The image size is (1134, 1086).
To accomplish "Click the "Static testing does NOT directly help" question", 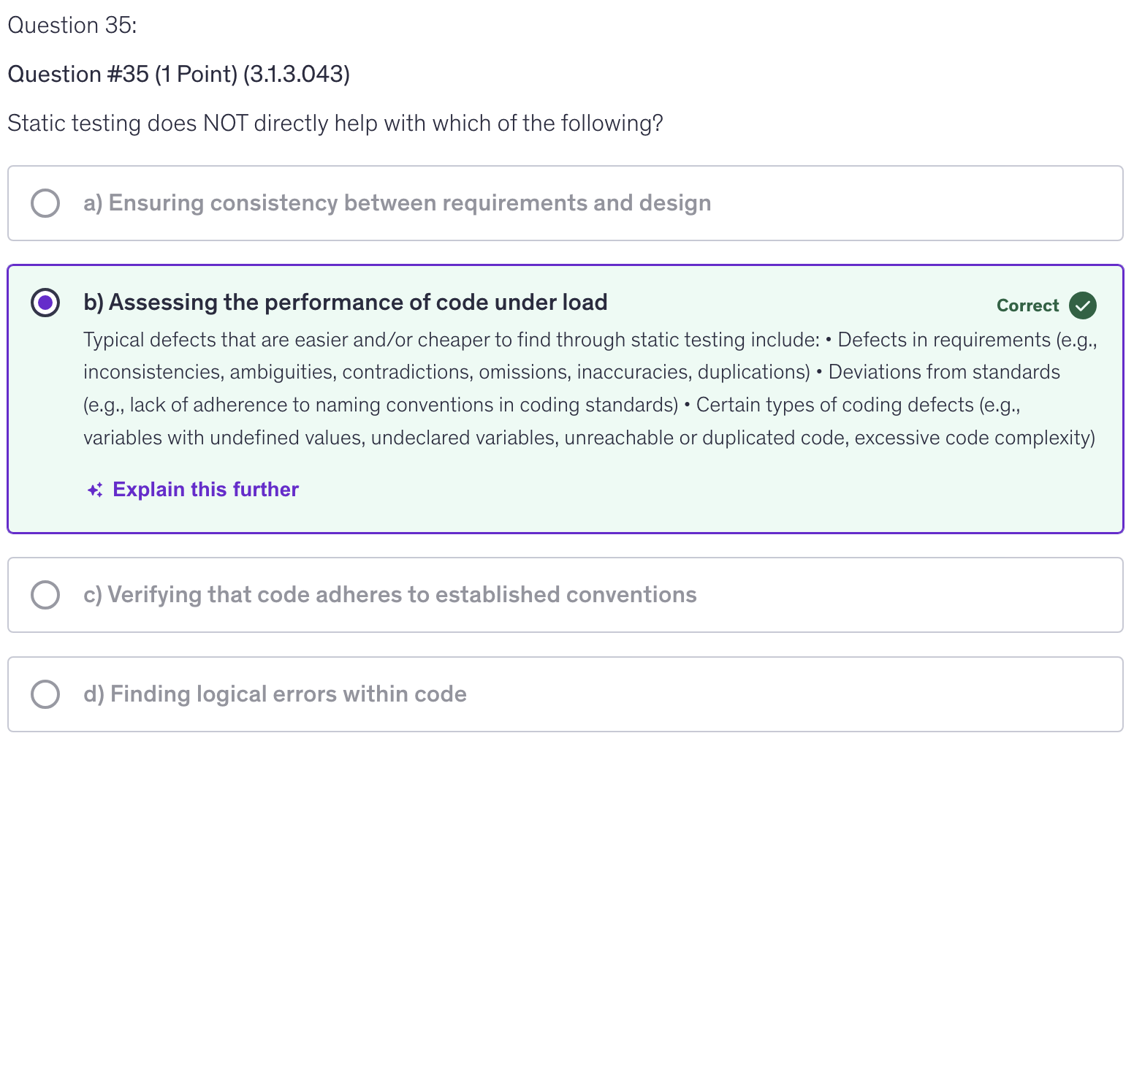I will click(335, 124).
